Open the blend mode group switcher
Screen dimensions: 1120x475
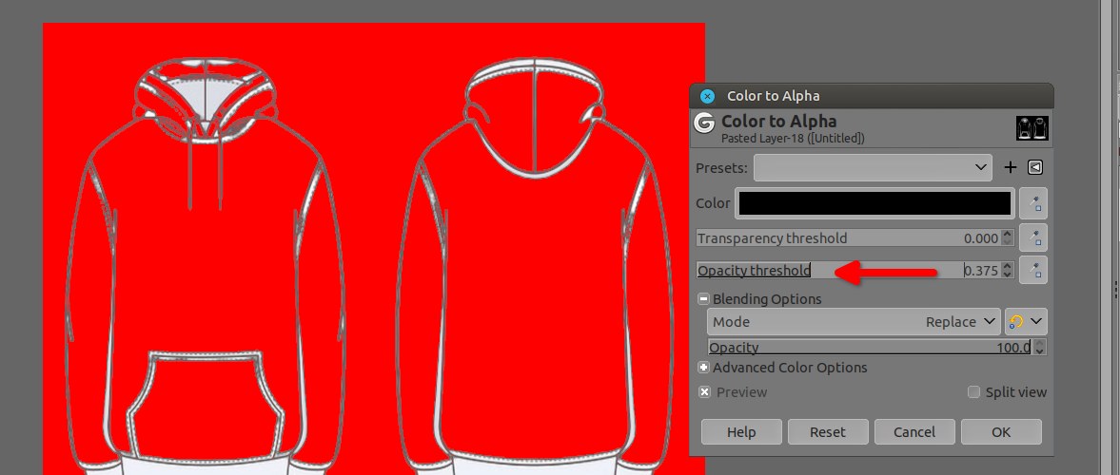[1026, 322]
